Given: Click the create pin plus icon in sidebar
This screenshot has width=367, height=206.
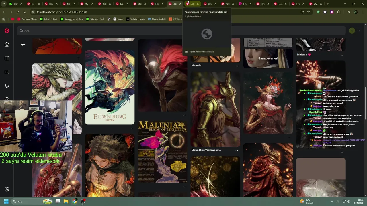Looking at the screenshot, I should (x=7, y=72).
